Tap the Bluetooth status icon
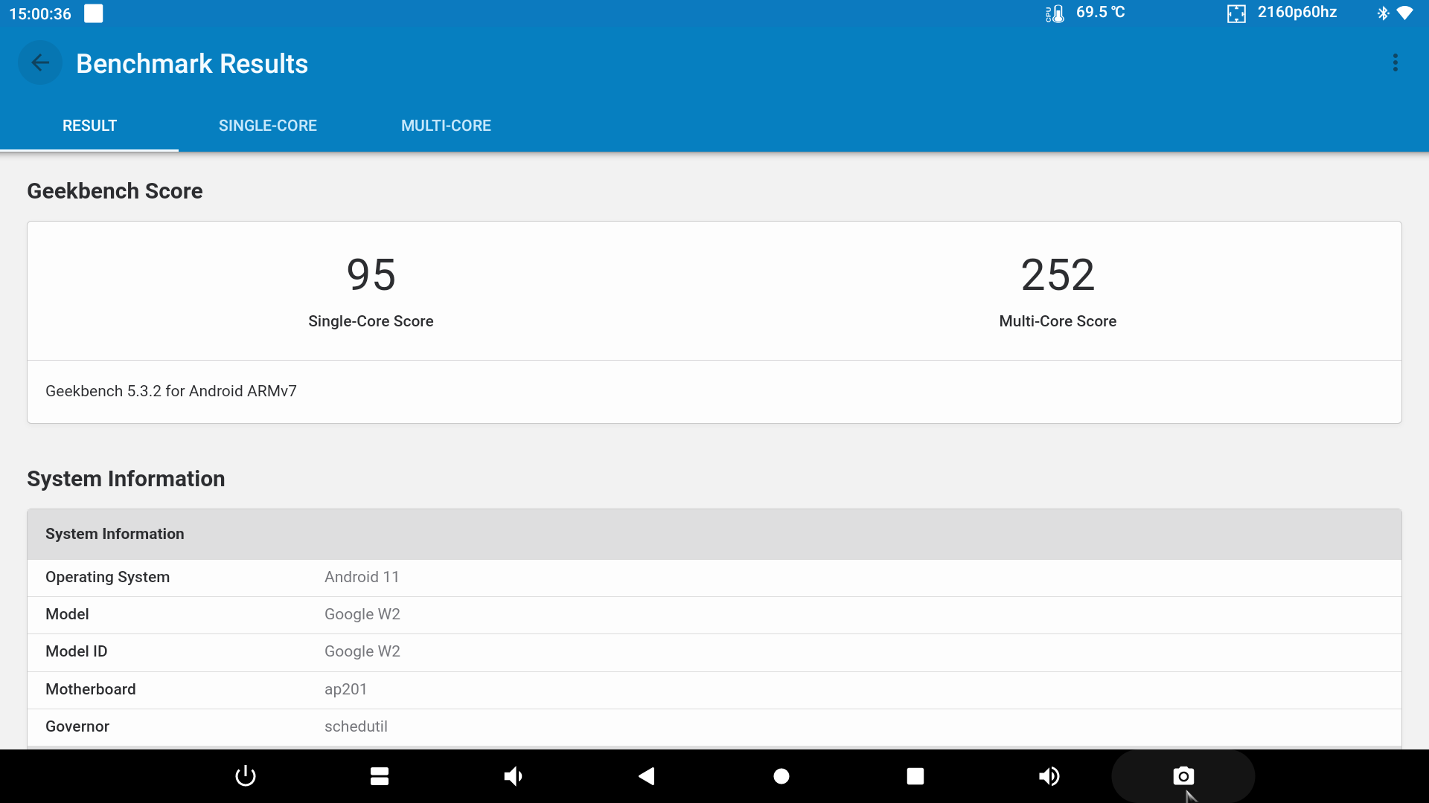Image resolution: width=1429 pixels, height=803 pixels. point(1383,13)
